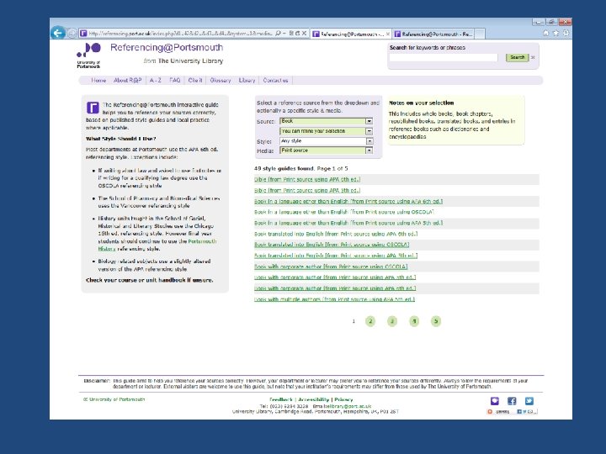Open Cite it navigation item
Screen dimensions: 606x454
[195, 81]
